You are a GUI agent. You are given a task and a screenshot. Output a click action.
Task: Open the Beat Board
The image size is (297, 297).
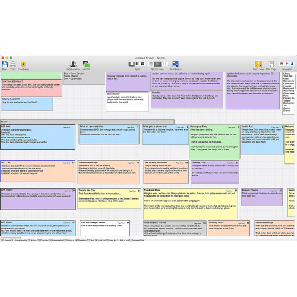pyautogui.click(x=175, y=64)
